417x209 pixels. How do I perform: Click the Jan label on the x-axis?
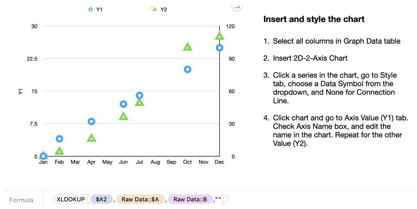pos(43,162)
